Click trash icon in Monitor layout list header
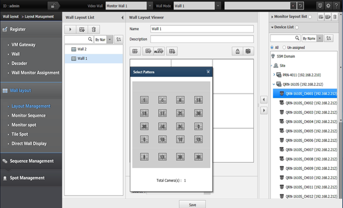The width and height of the screenshot is (343, 208). (x=335, y=17)
